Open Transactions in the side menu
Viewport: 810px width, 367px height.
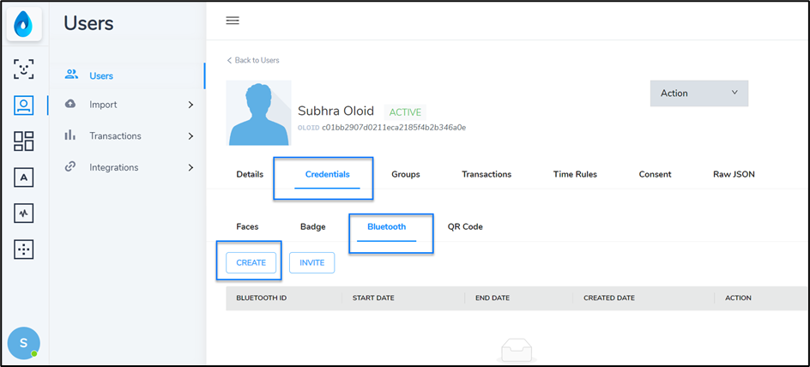tap(115, 136)
